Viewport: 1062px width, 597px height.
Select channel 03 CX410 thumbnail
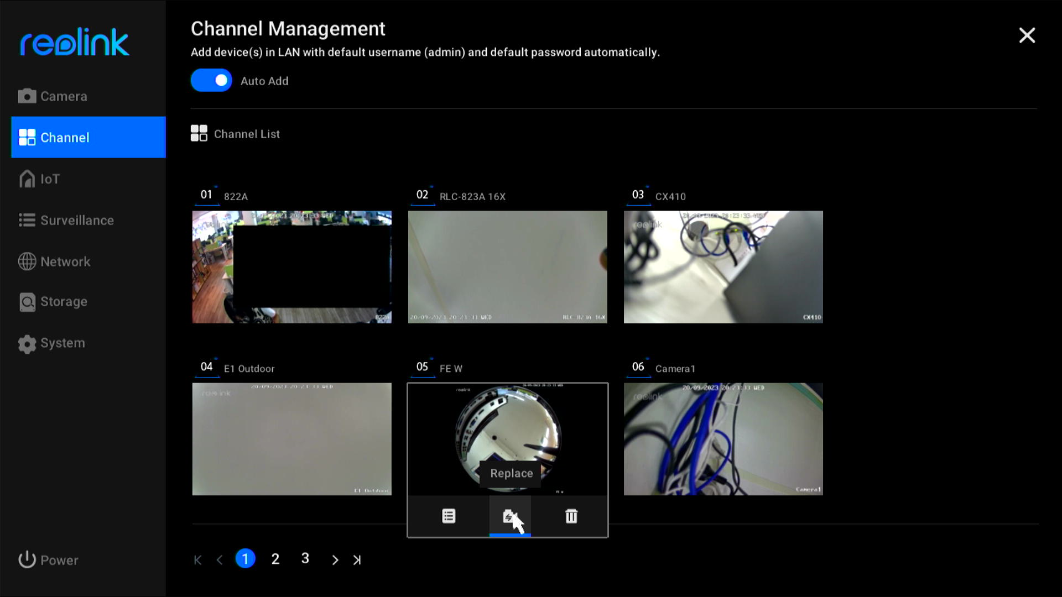723,267
